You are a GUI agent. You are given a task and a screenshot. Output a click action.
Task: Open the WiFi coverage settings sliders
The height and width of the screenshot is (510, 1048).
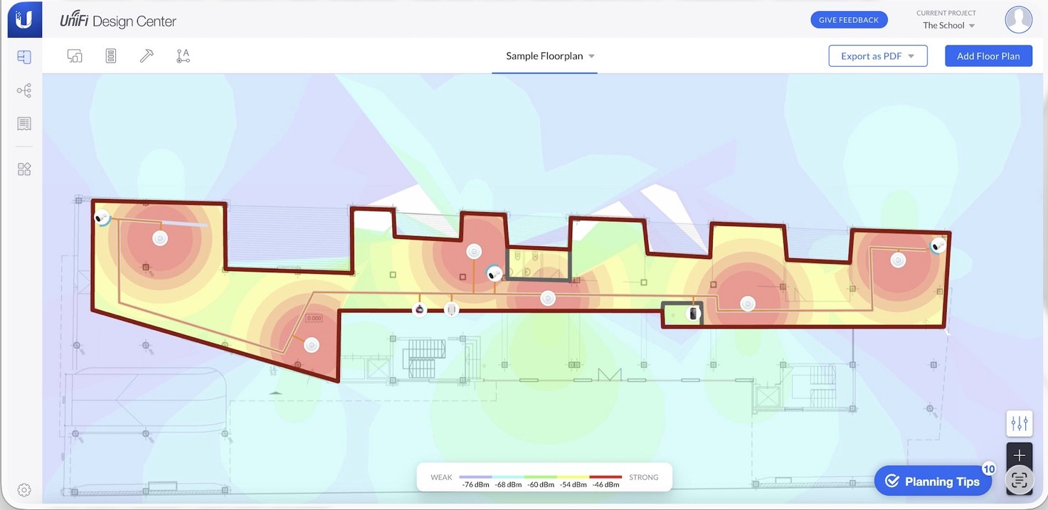coord(1019,423)
